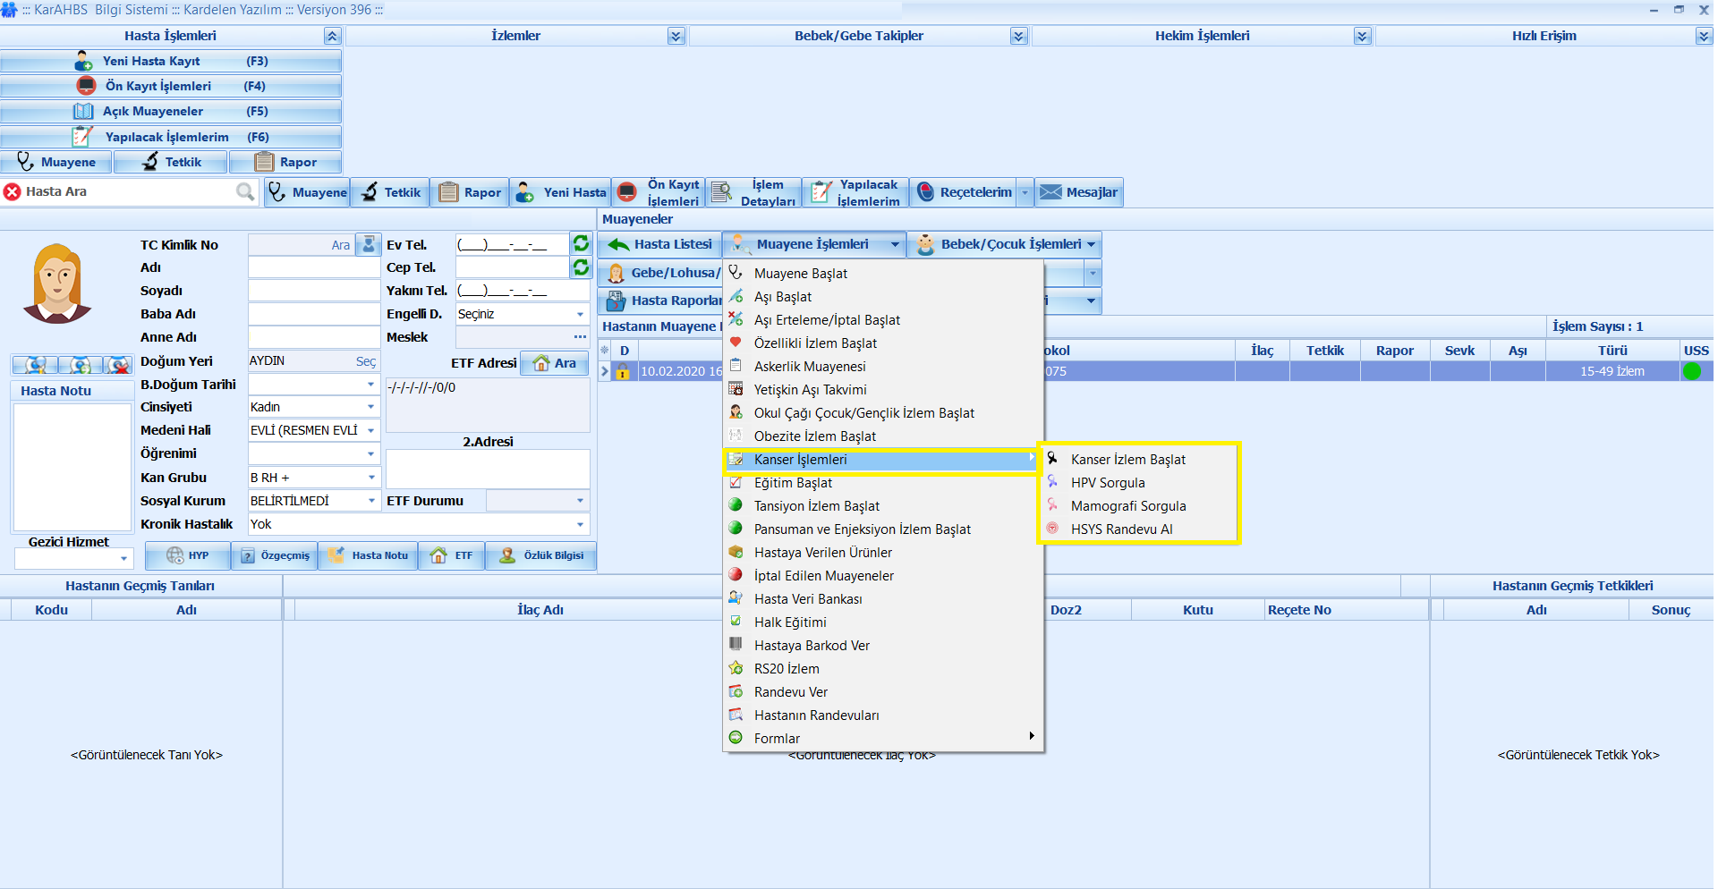Click the lock icon in the examination row
Image resolution: width=1718 pixels, height=889 pixels.
[x=623, y=372]
